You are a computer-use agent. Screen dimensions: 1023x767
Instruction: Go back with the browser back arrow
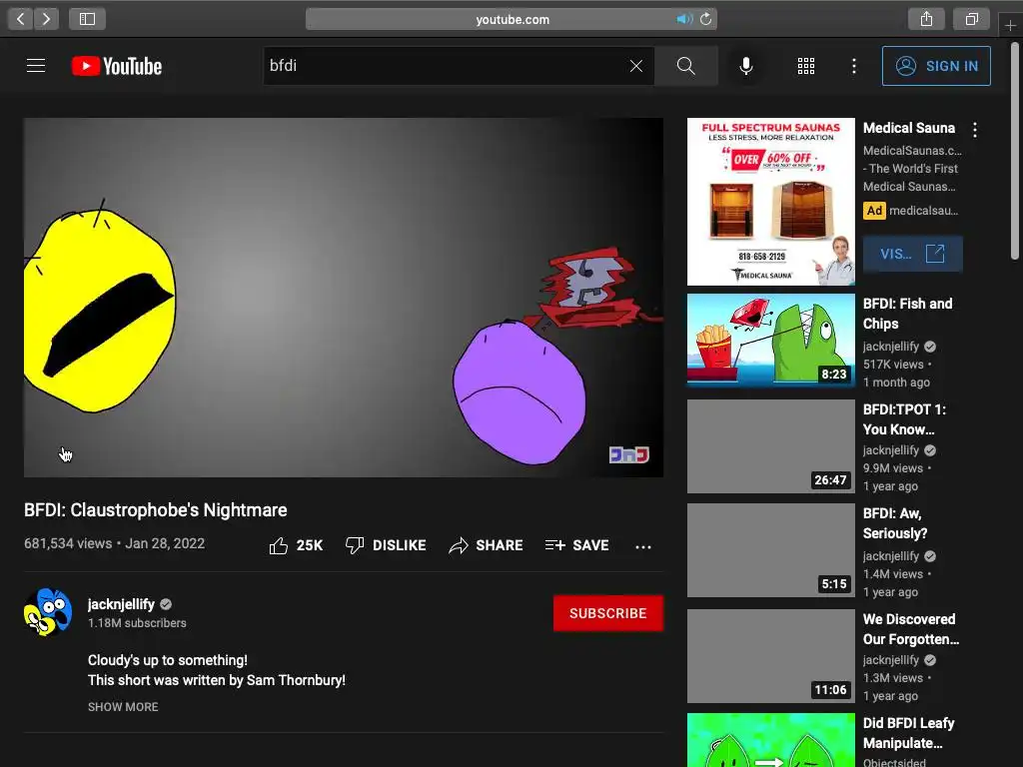(x=20, y=19)
